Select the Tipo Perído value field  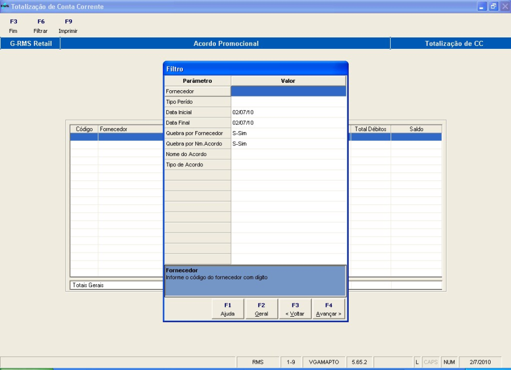[288, 102]
